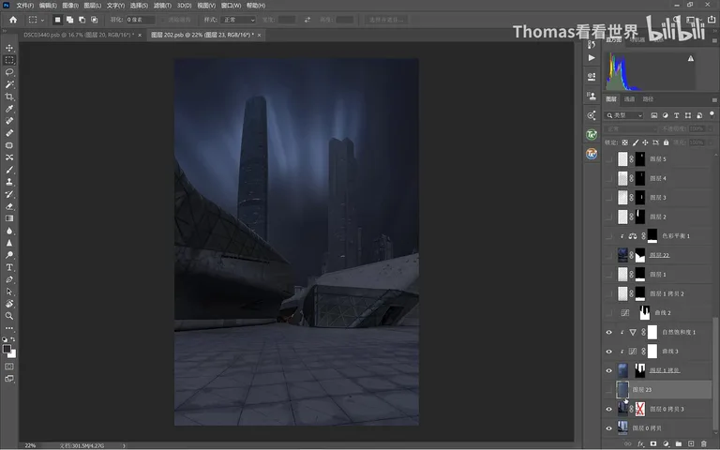Select the Gradient tool
The height and width of the screenshot is (450, 720).
pos(9,218)
